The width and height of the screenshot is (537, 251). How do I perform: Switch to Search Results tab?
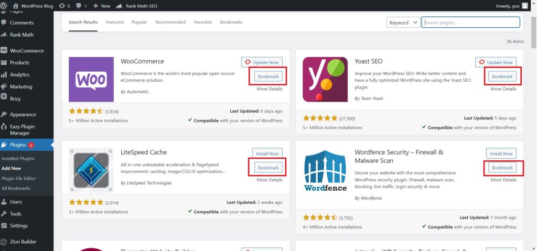click(x=83, y=22)
